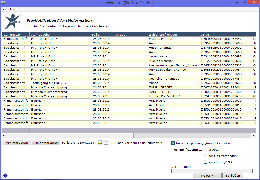Click the Schließen button
Screen dimensions: 260x180
coord(233,176)
